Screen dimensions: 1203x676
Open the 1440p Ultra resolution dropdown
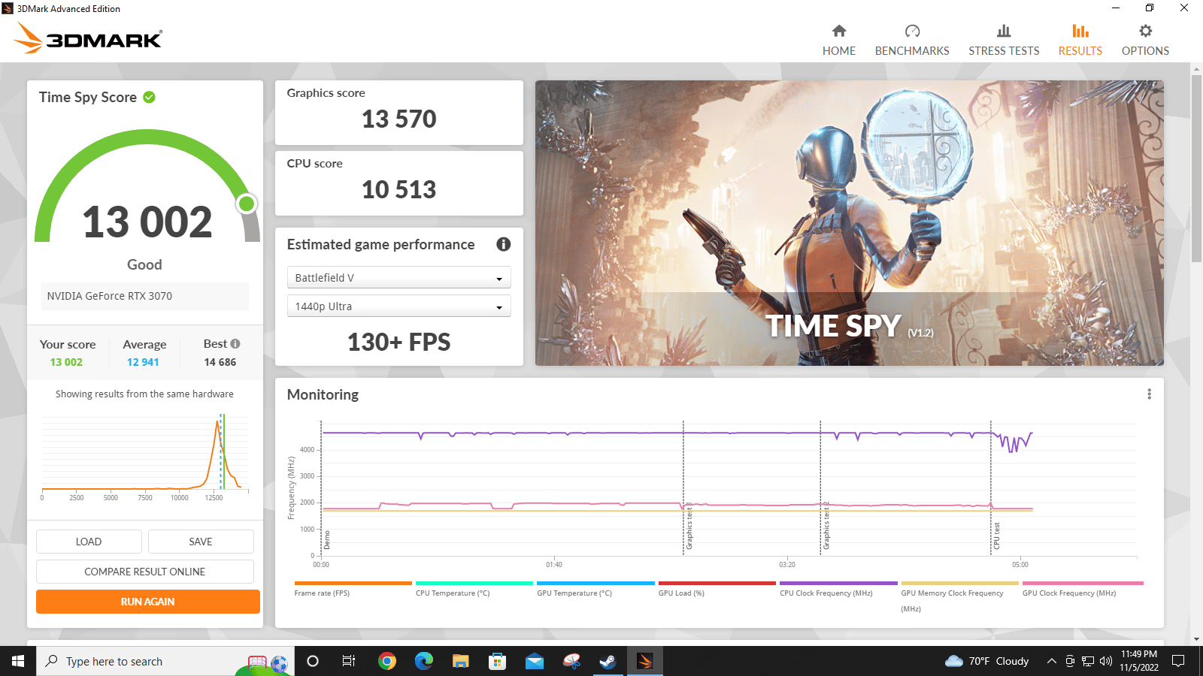point(398,306)
